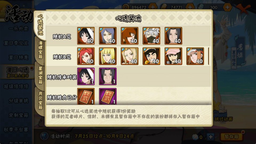
Task: Click the 暂存箱 button
Action: tap(231, 137)
